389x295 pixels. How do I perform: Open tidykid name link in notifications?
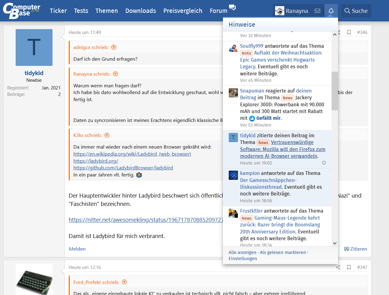[248, 135]
